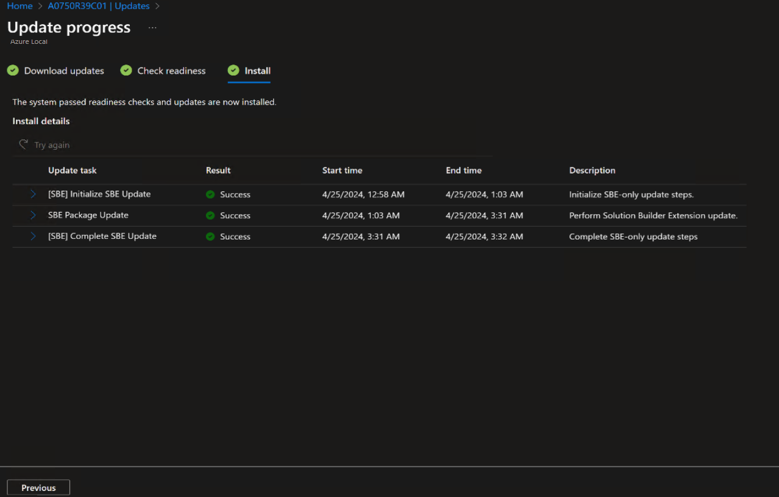Image resolution: width=779 pixels, height=497 pixels.
Task: Click the success icon in the SBE Package Update row
Action: [x=210, y=216]
